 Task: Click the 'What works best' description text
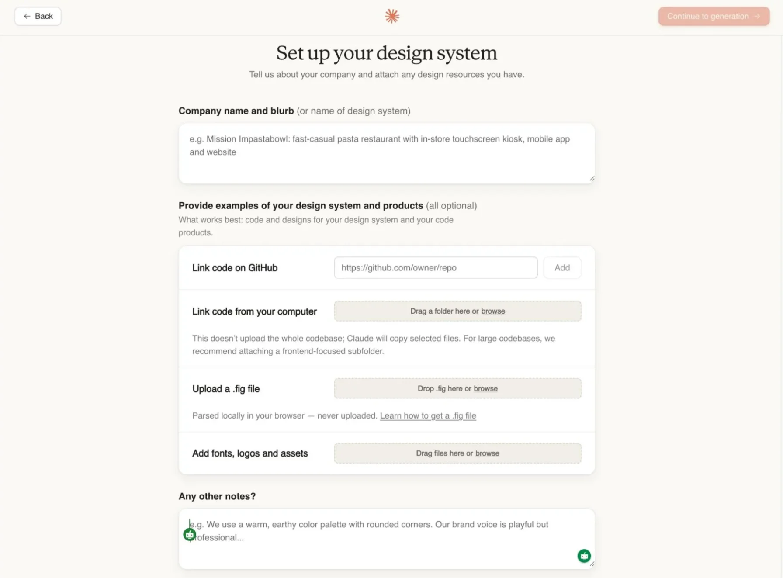316,226
